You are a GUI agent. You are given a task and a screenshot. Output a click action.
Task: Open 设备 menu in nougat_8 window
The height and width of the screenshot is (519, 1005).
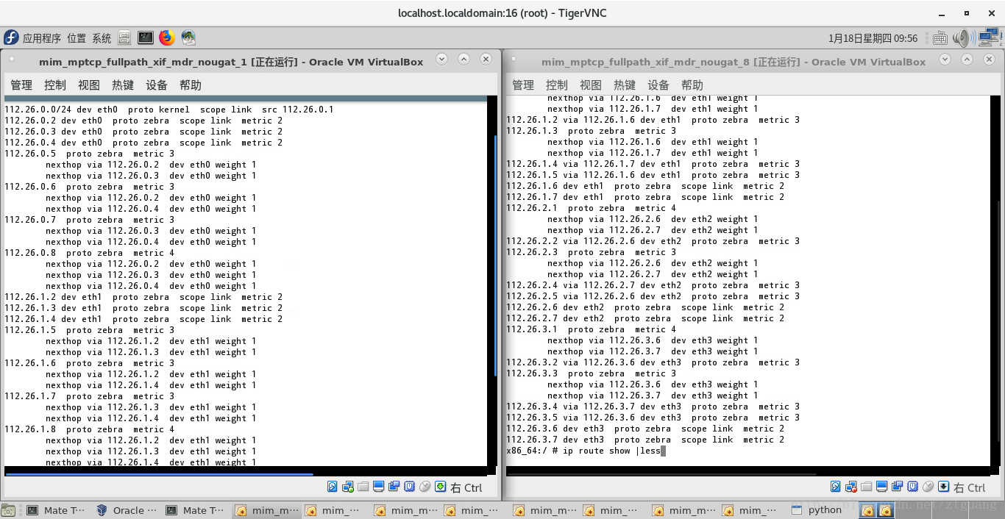coord(658,85)
